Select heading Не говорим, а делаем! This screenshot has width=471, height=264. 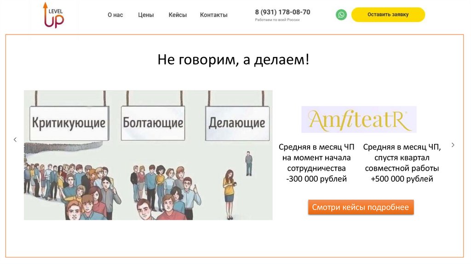click(233, 59)
